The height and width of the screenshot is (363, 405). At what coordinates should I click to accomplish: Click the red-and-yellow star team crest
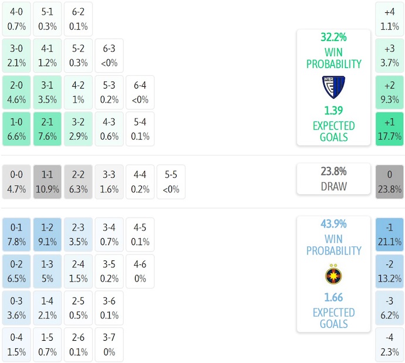click(x=333, y=274)
